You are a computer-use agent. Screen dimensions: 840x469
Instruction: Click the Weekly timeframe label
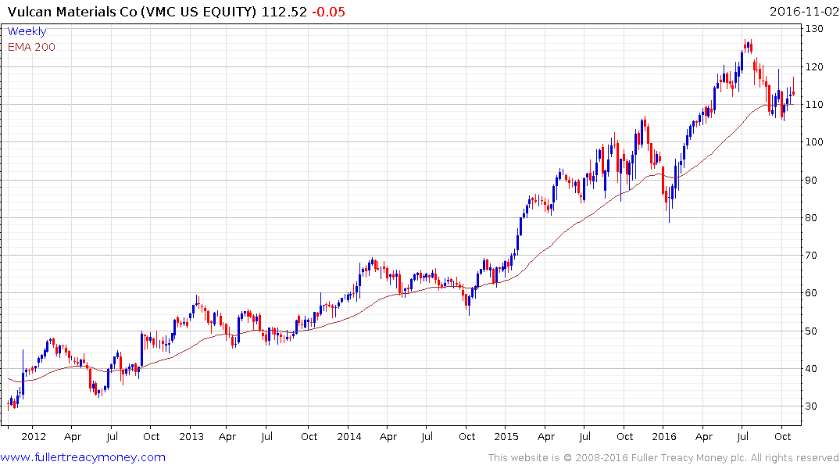click(27, 31)
